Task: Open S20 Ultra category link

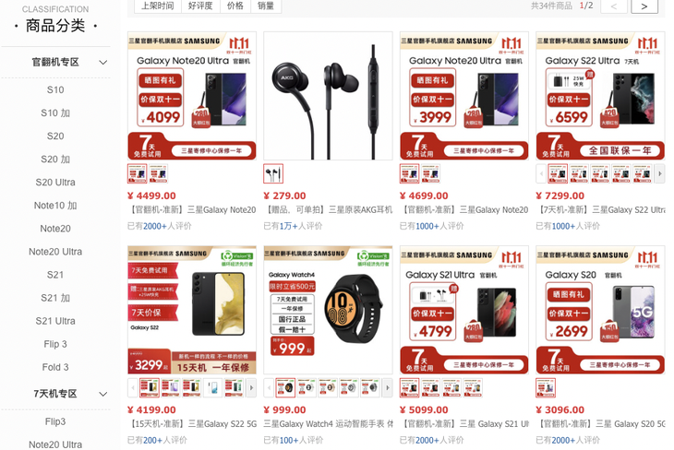Action: click(55, 182)
